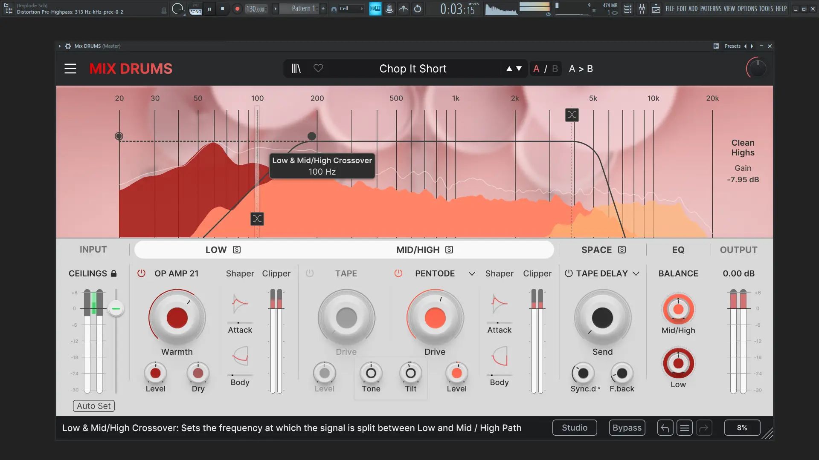Open the Mixer from the top toolbar
The width and height of the screenshot is (819, 460).
642,9
